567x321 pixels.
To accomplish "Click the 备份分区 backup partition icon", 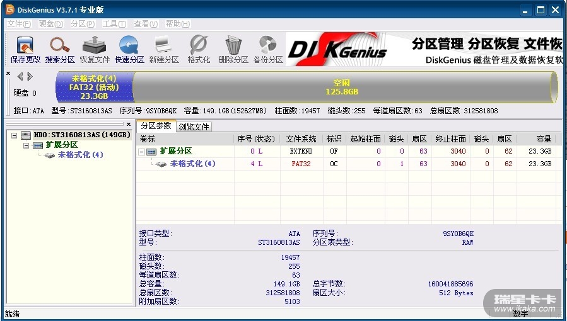I will [x=268, y=50].
